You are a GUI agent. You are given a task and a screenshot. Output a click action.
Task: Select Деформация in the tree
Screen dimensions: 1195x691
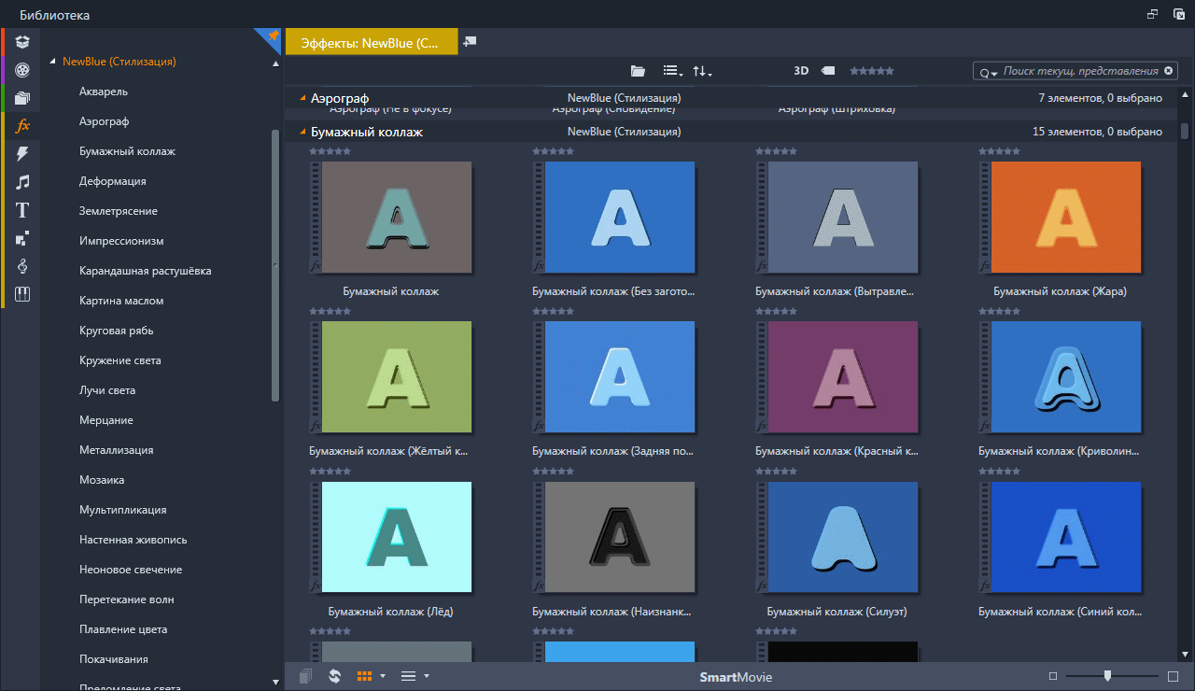[x=113, y=181]
